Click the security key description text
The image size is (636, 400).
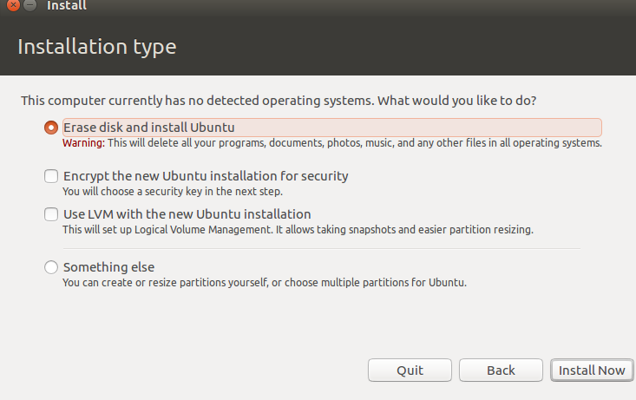(x=173, y=192)
